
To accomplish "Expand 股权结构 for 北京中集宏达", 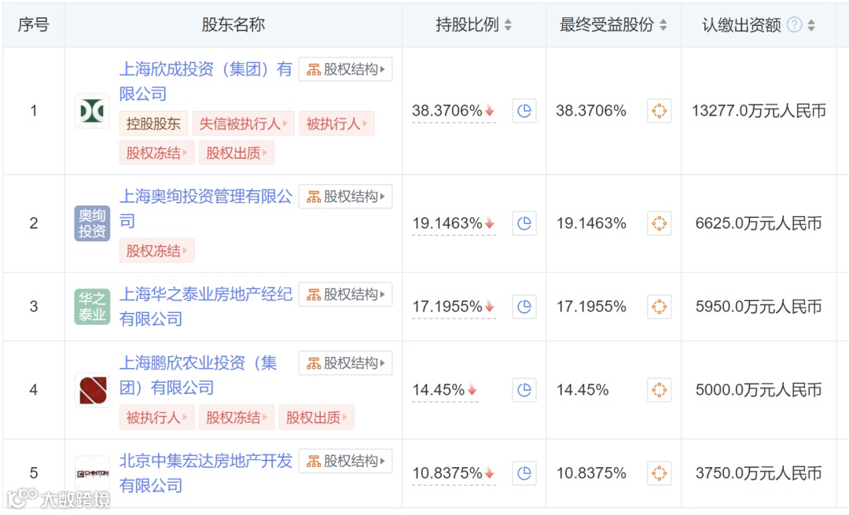I will [x=345, y=462].
